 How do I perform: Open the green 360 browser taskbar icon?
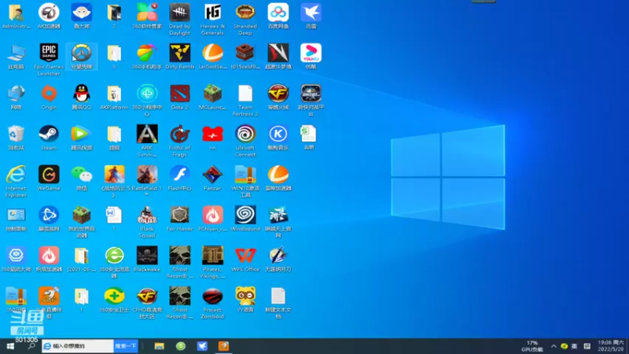coord(181,346)
